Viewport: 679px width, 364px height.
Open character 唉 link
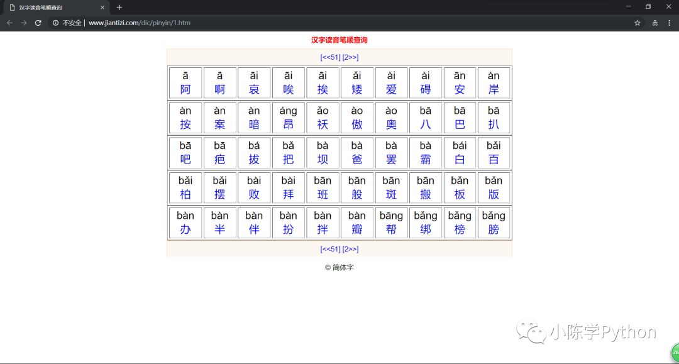289,90
